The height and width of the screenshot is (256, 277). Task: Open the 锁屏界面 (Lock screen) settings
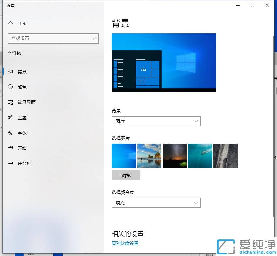pos(10,102)
